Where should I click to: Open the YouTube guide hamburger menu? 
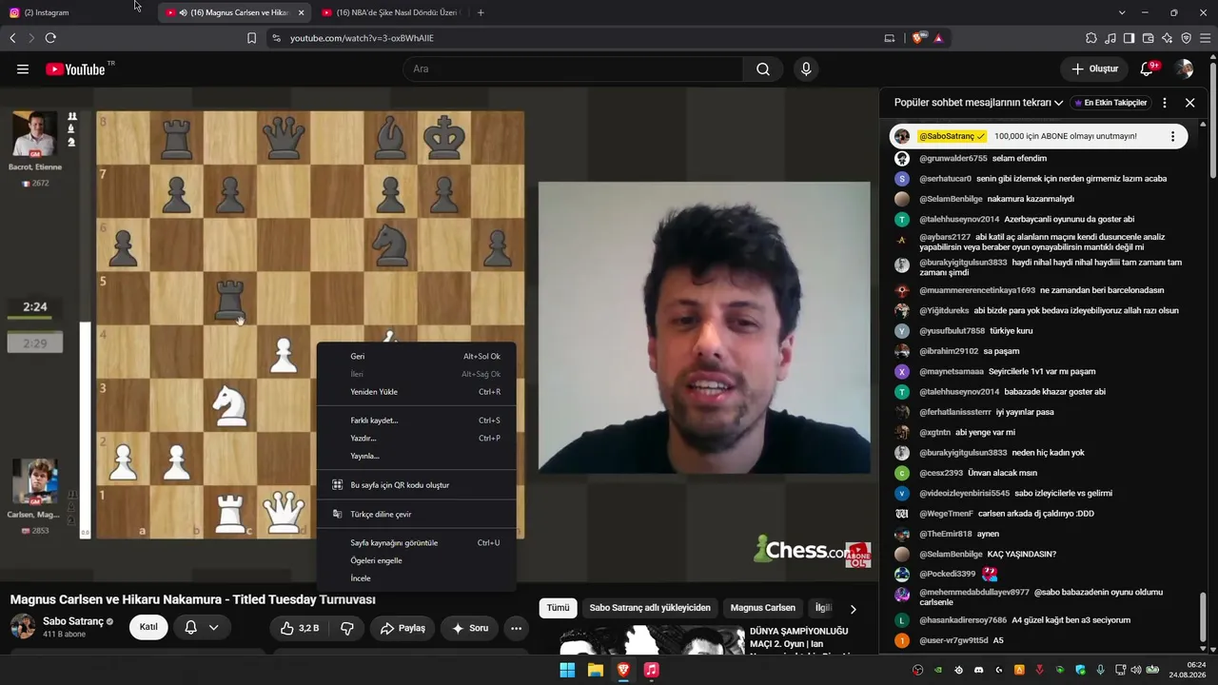[23, 69]
